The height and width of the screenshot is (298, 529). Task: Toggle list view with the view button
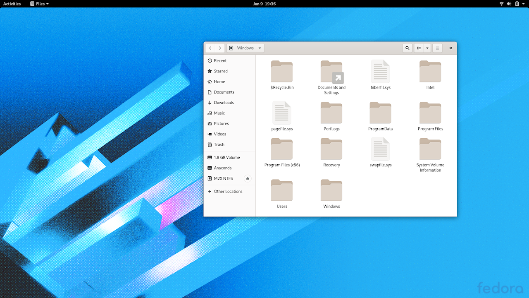pyautogui.click(x=419, y=48)
